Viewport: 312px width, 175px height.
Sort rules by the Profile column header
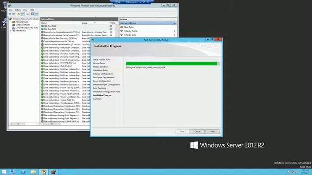pos(113,23)
